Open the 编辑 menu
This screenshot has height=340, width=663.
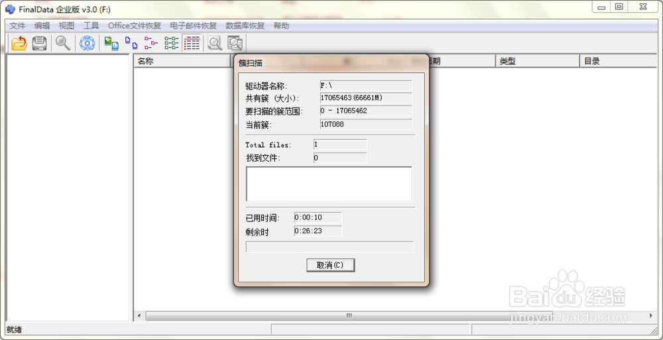[x=42, y=26]
